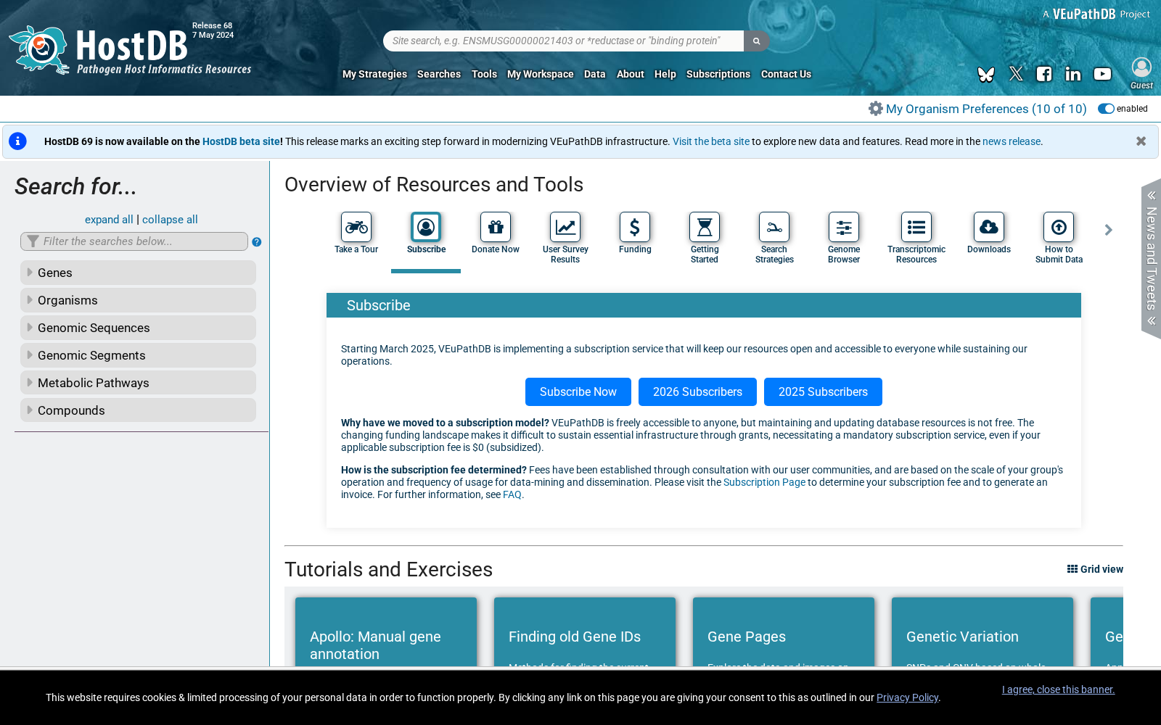Click the site search magnifier button
This screenshot has height=725, width=1161.
[756, 41]
